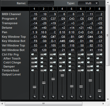Toggle Damper switch for channel 1
The image size is (110, 106).
point(34,66)
